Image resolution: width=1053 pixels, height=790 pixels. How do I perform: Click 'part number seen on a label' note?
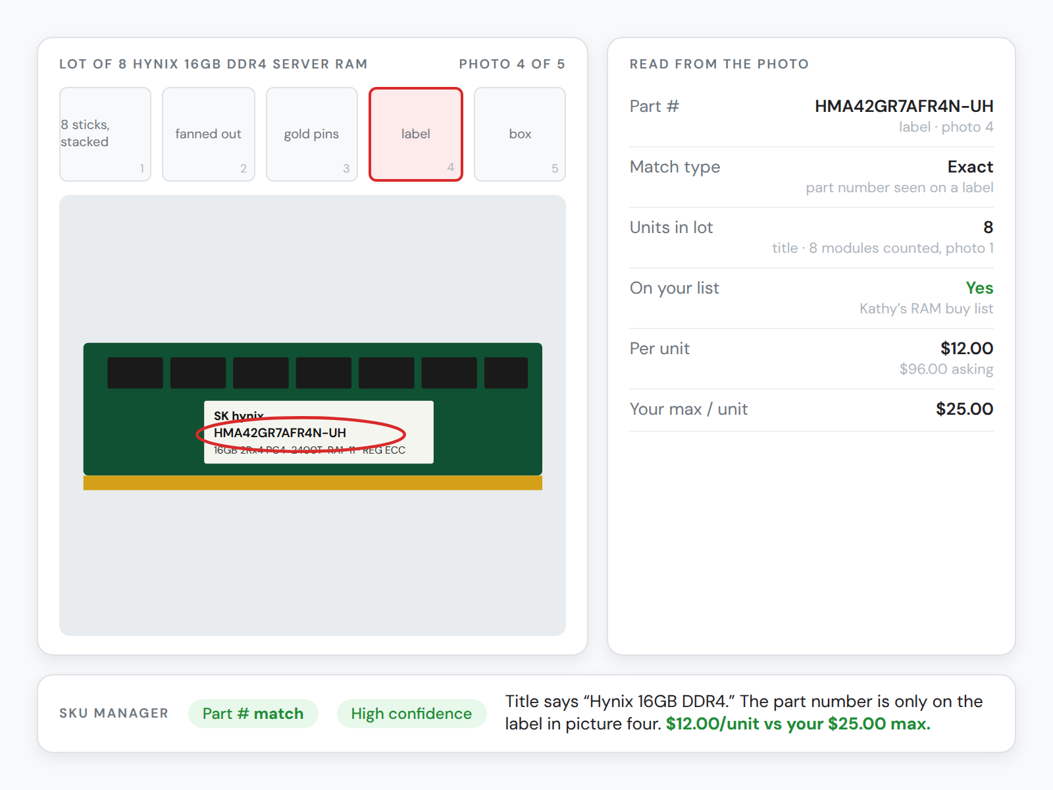click(x=900, y=188)
